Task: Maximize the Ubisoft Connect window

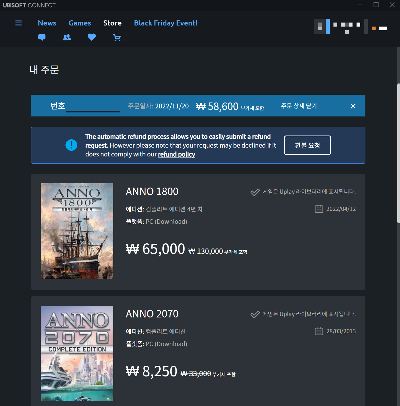Action: coord(376,5)
